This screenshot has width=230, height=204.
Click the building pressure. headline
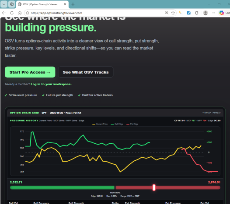[x=51, y=28]
